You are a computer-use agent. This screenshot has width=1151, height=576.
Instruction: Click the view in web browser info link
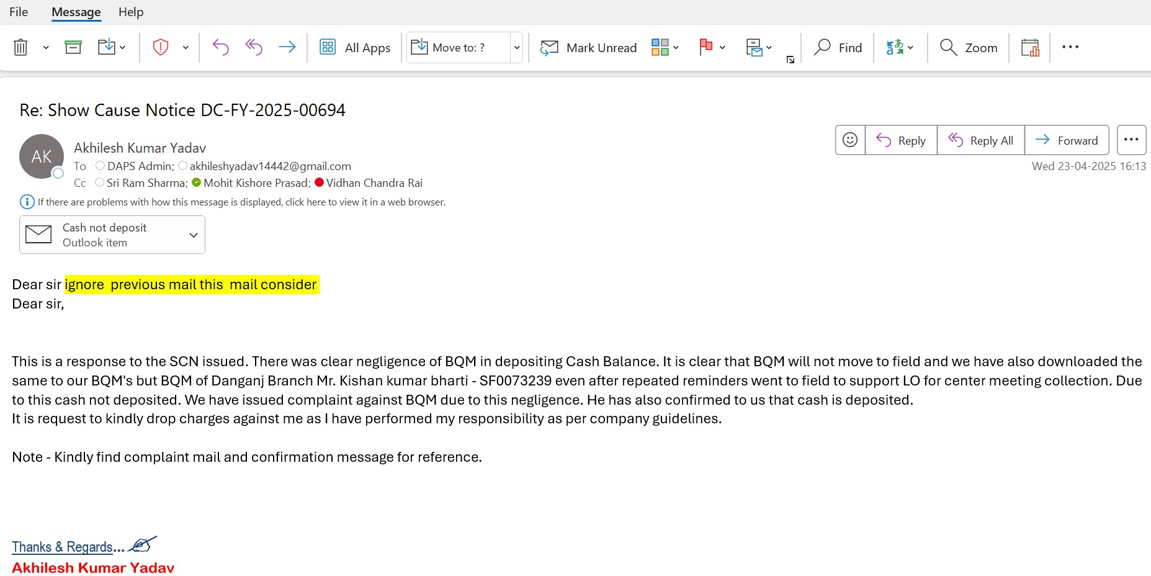click(241, 202)
